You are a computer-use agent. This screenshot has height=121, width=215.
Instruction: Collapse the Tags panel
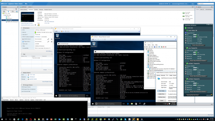point(22,54)
